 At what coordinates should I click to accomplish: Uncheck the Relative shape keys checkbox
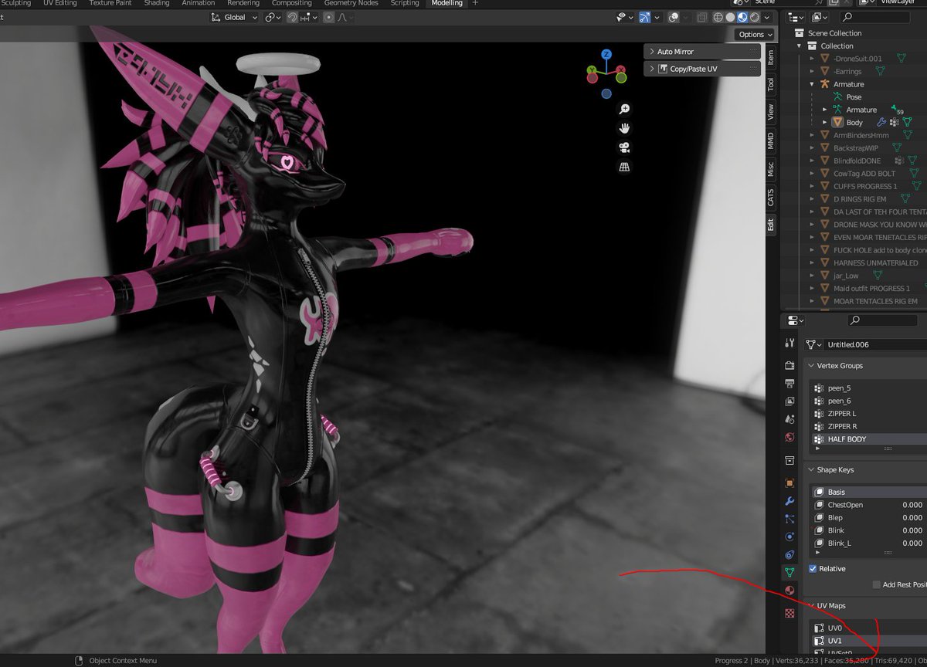tap(813, 568)
